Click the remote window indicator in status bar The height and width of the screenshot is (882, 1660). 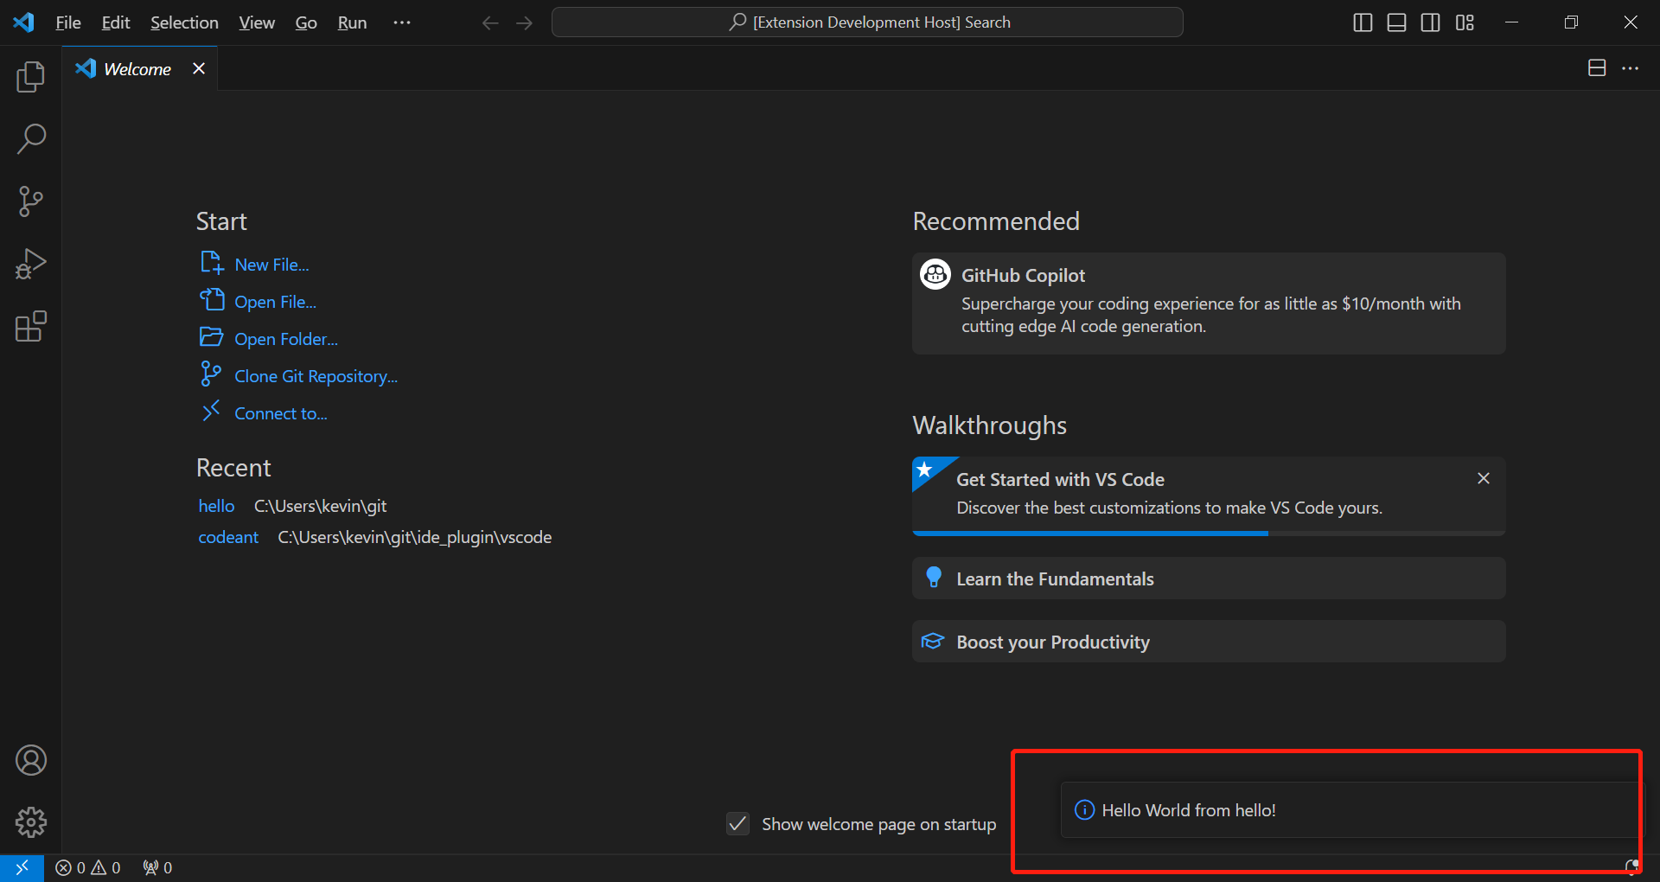click(x=22, y=867)
